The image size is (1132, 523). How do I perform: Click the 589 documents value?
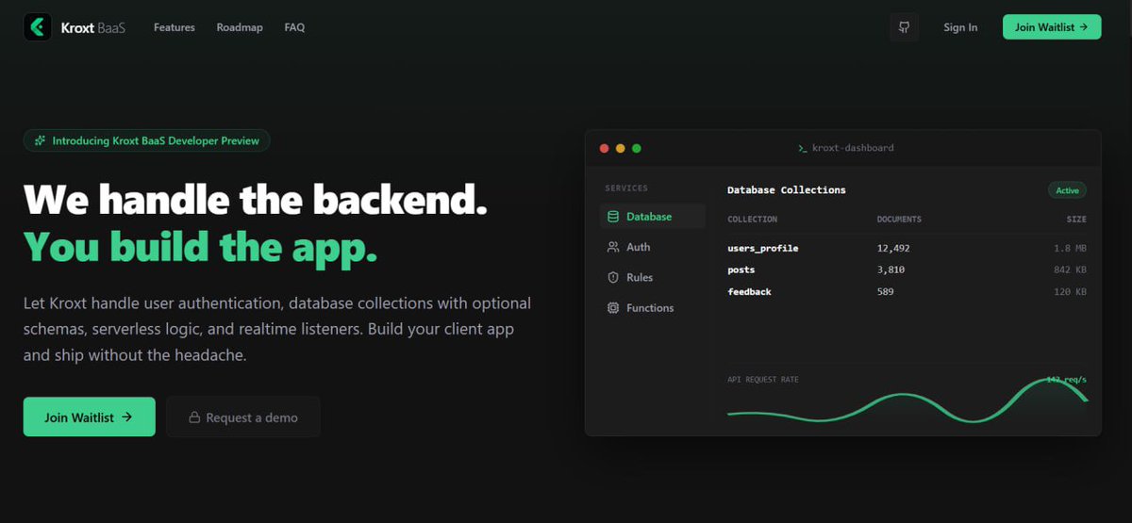[x=885, y=292]
